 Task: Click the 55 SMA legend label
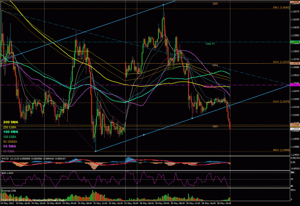(10, 146)
